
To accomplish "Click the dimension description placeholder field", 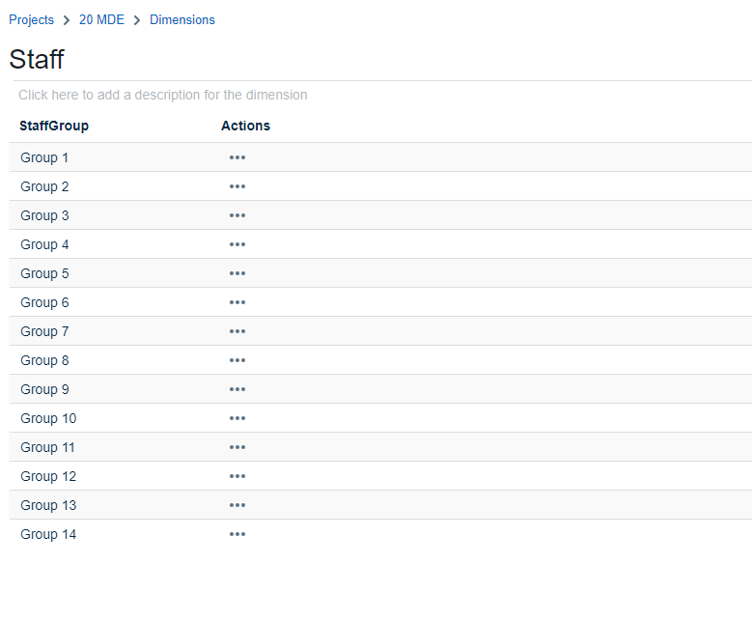I will [163, 95].
